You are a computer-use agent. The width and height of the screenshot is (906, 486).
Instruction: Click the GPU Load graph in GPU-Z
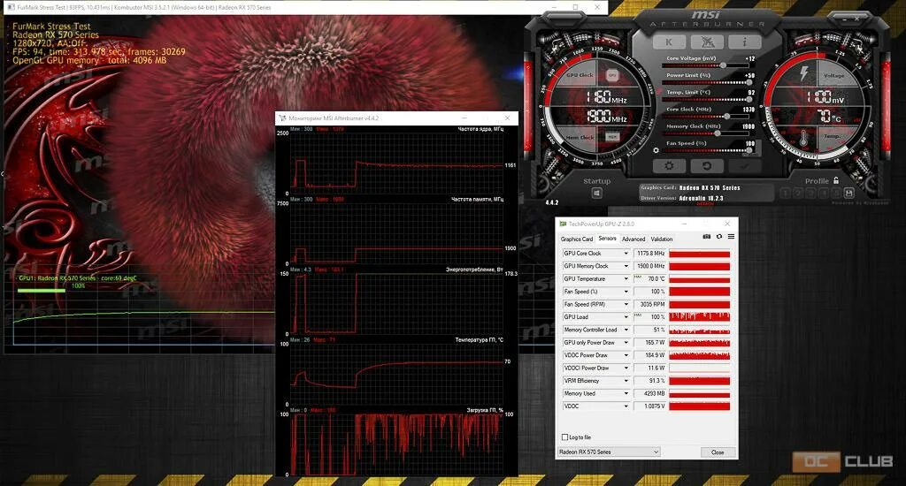click(x=699, y=317)
